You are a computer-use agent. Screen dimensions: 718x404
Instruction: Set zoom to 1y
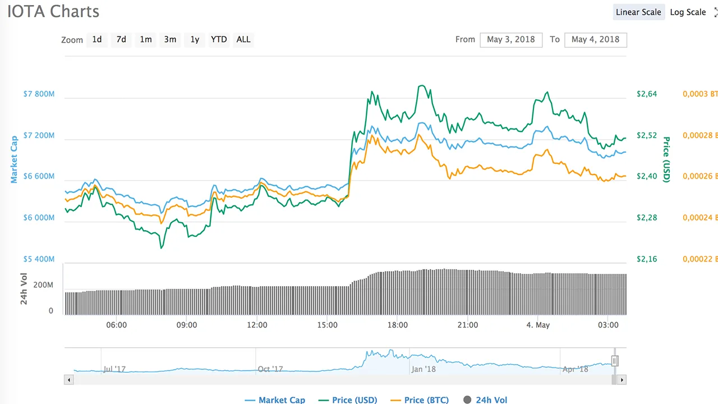coord(195,39)
